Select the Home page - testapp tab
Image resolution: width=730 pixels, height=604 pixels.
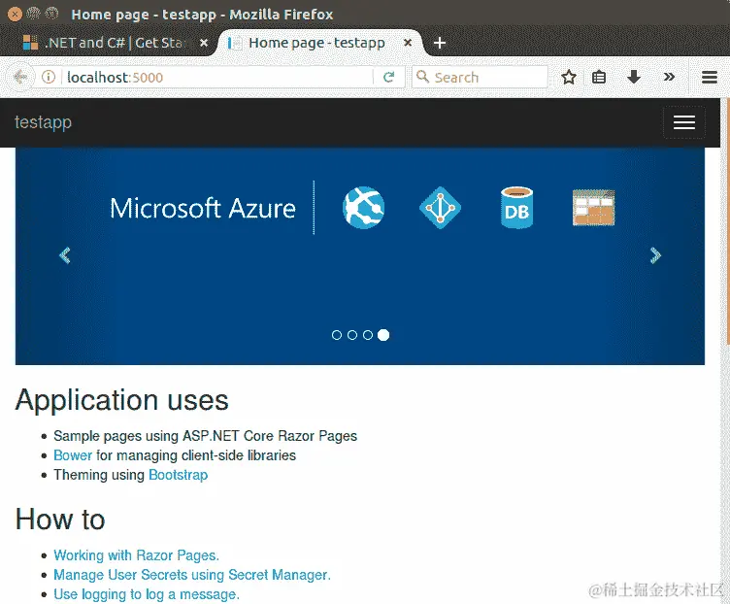pyautogui.click(x=316, y=43)
